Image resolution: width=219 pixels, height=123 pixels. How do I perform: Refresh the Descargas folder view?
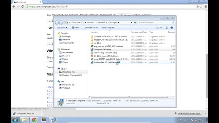135,23
